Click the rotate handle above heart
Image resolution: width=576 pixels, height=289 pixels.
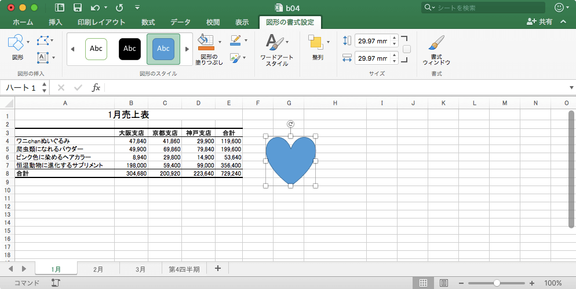pos(290,124)
